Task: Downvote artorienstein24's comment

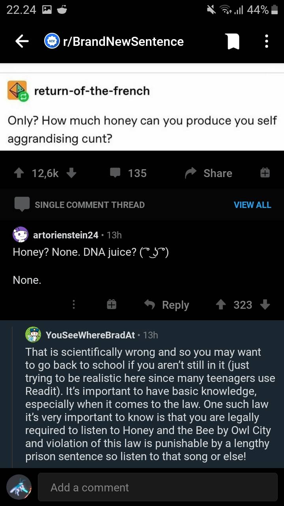Action: coord(265,305)
